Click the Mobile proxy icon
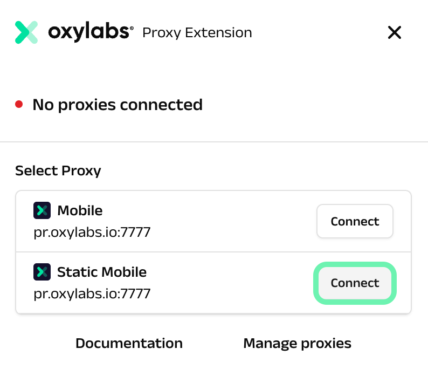428x369 pixels. point(42,210)
